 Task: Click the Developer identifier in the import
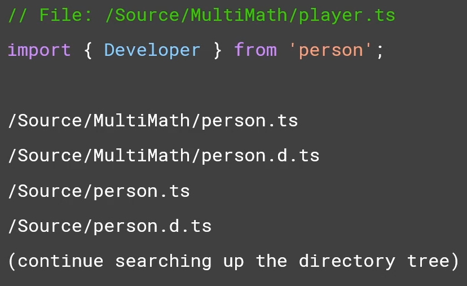152,50
